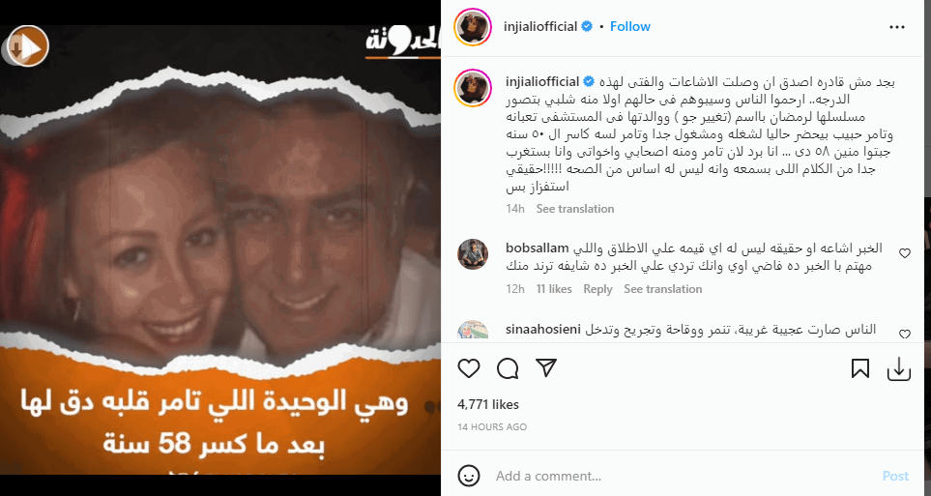
Task: Open the three-dot more options menu
Action: [x=896, y=27]
